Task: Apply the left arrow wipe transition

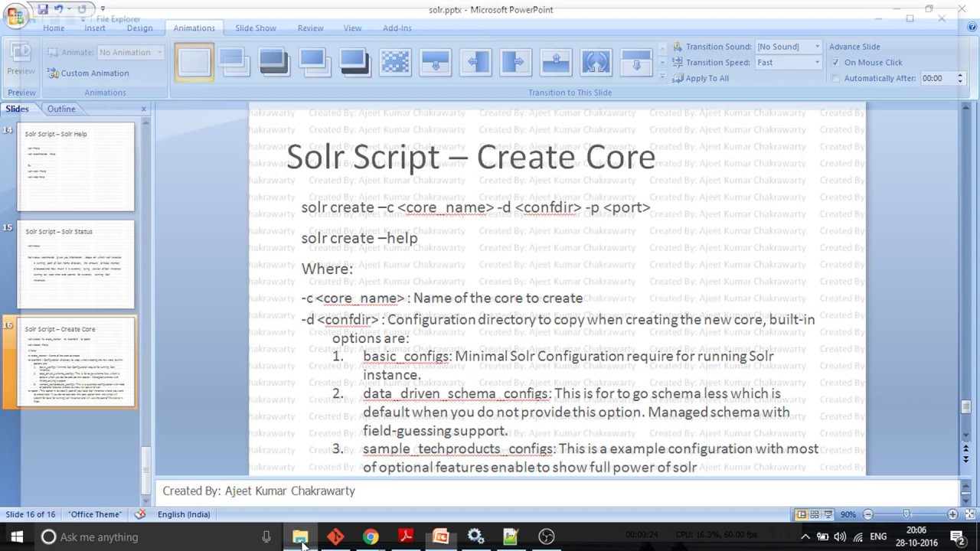Action: pos(475,62)
